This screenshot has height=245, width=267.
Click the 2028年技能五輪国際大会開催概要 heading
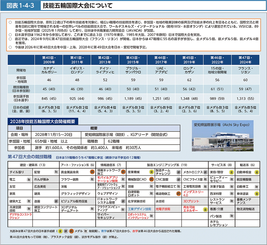click(43, 121)
